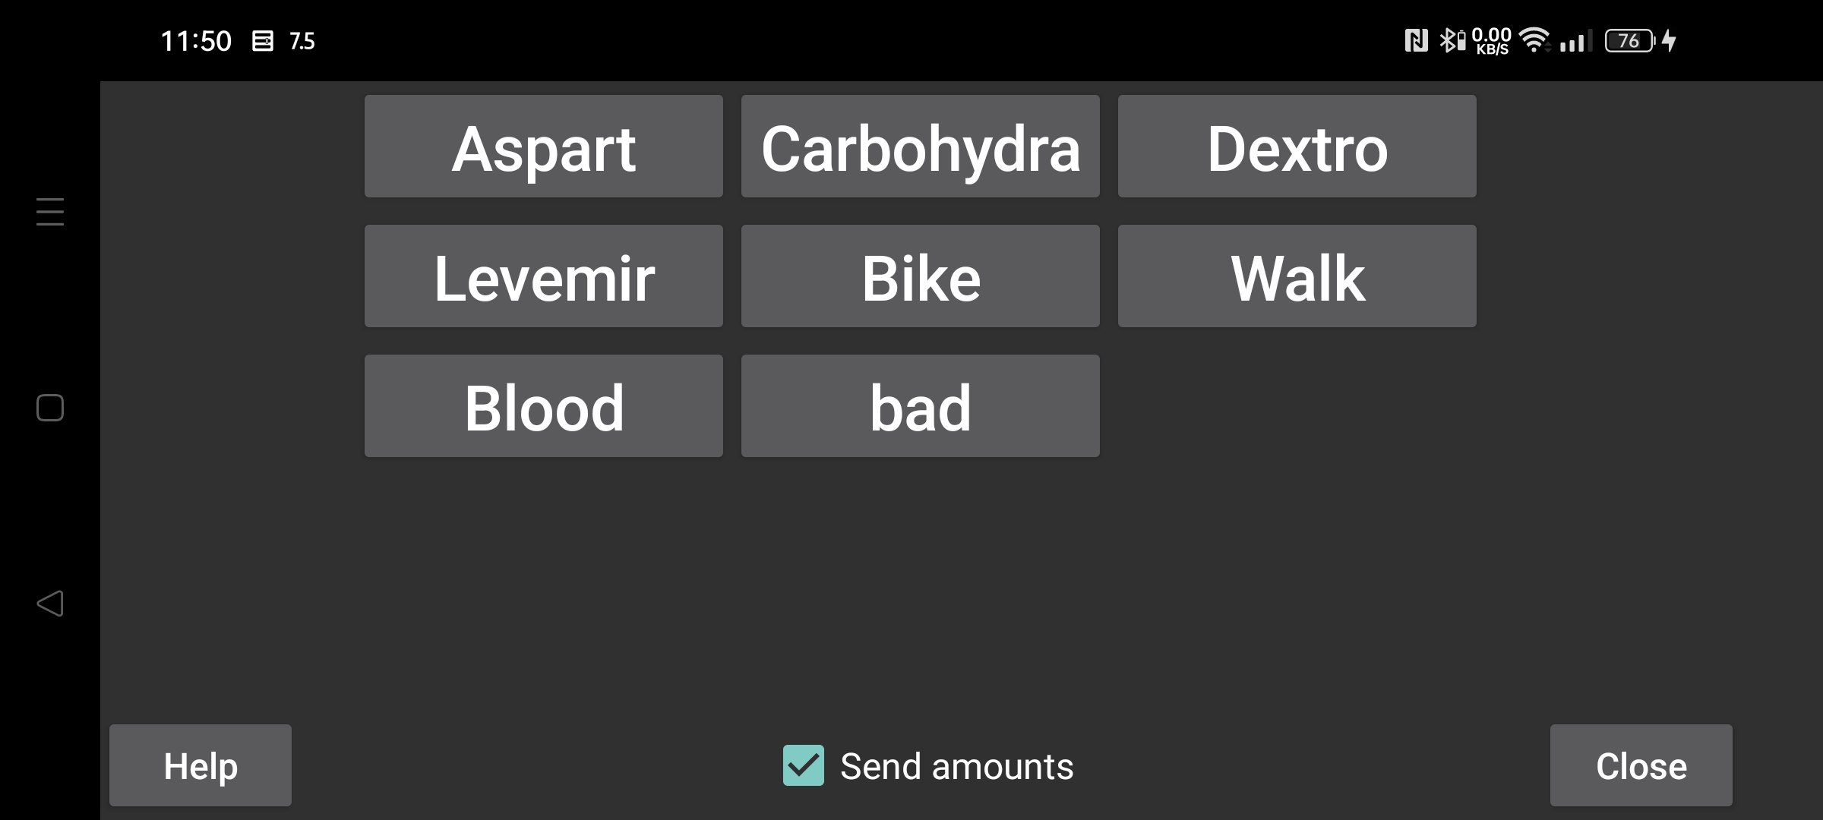Tap the Android home square icon

[50, 408]
